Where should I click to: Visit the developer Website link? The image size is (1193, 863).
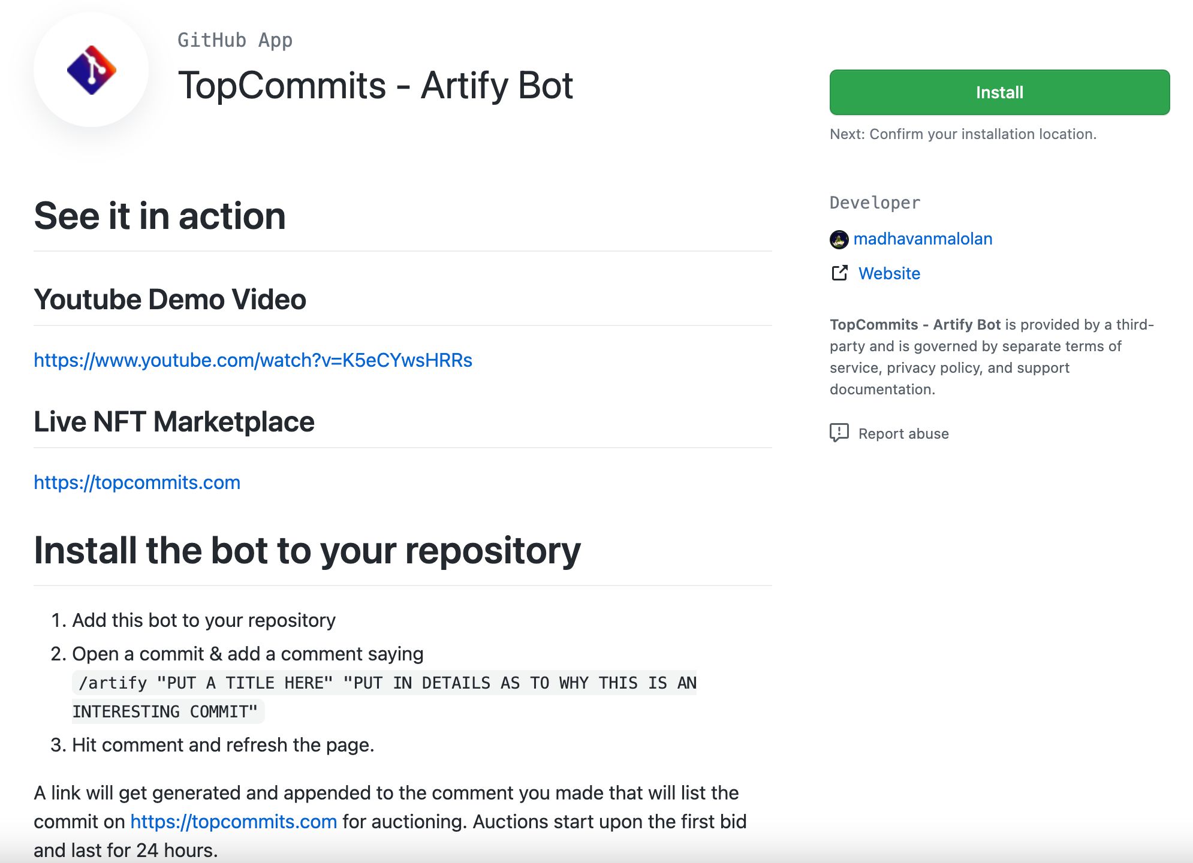tap(889, 273)
